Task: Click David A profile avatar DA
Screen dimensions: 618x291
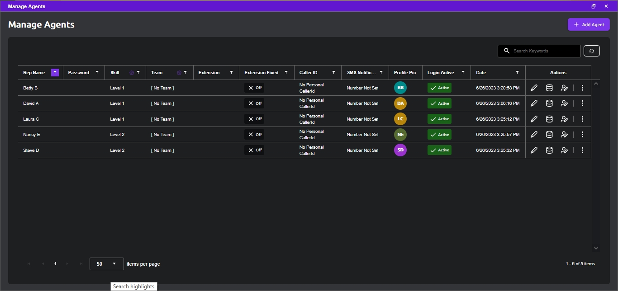Action: coord(400,103)
